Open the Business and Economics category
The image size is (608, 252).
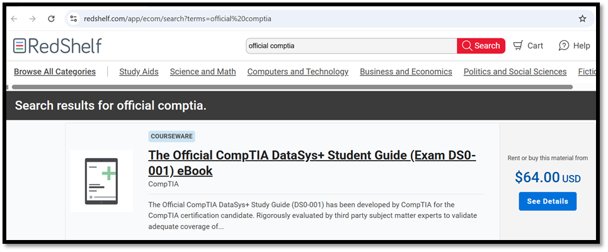[406, 71]
